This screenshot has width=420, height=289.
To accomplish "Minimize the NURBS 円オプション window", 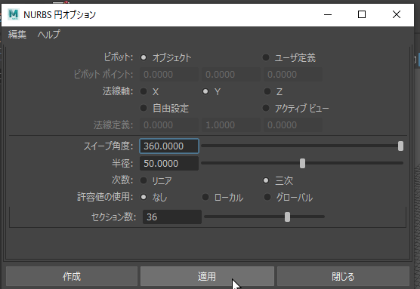I will (x=328, y=14).
